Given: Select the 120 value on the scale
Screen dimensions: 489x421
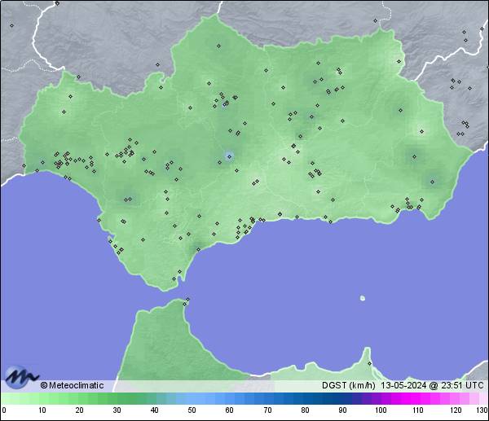Looking at the screenshot, I should [x=456, y=410].
